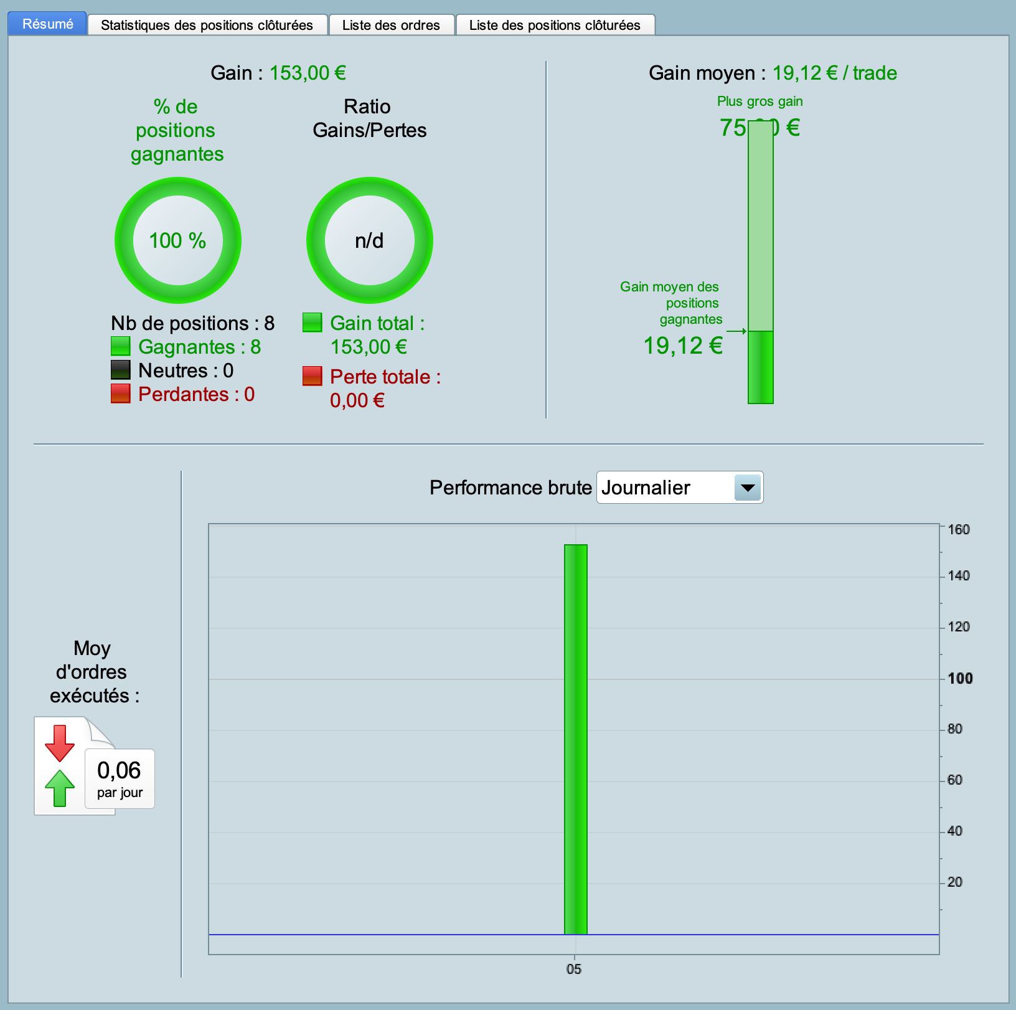This screenshot has height=1010, width=1016.
Task: Open the Liste des ordres tab
Action: coord(392,25)
